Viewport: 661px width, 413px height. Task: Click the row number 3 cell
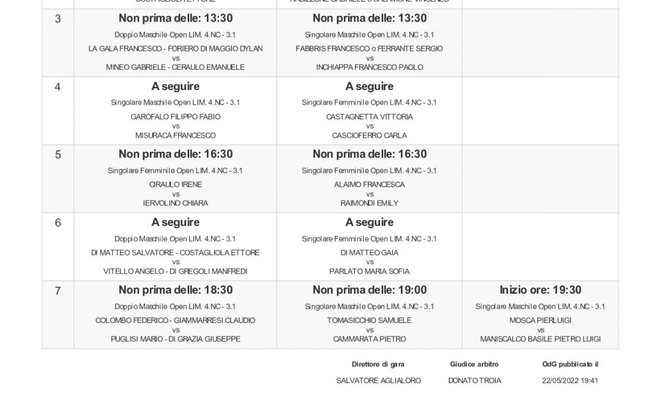58,43
